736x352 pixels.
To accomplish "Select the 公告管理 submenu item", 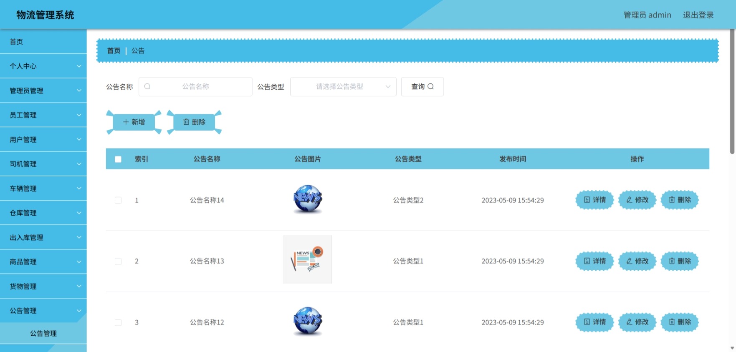I will (43, 333).
